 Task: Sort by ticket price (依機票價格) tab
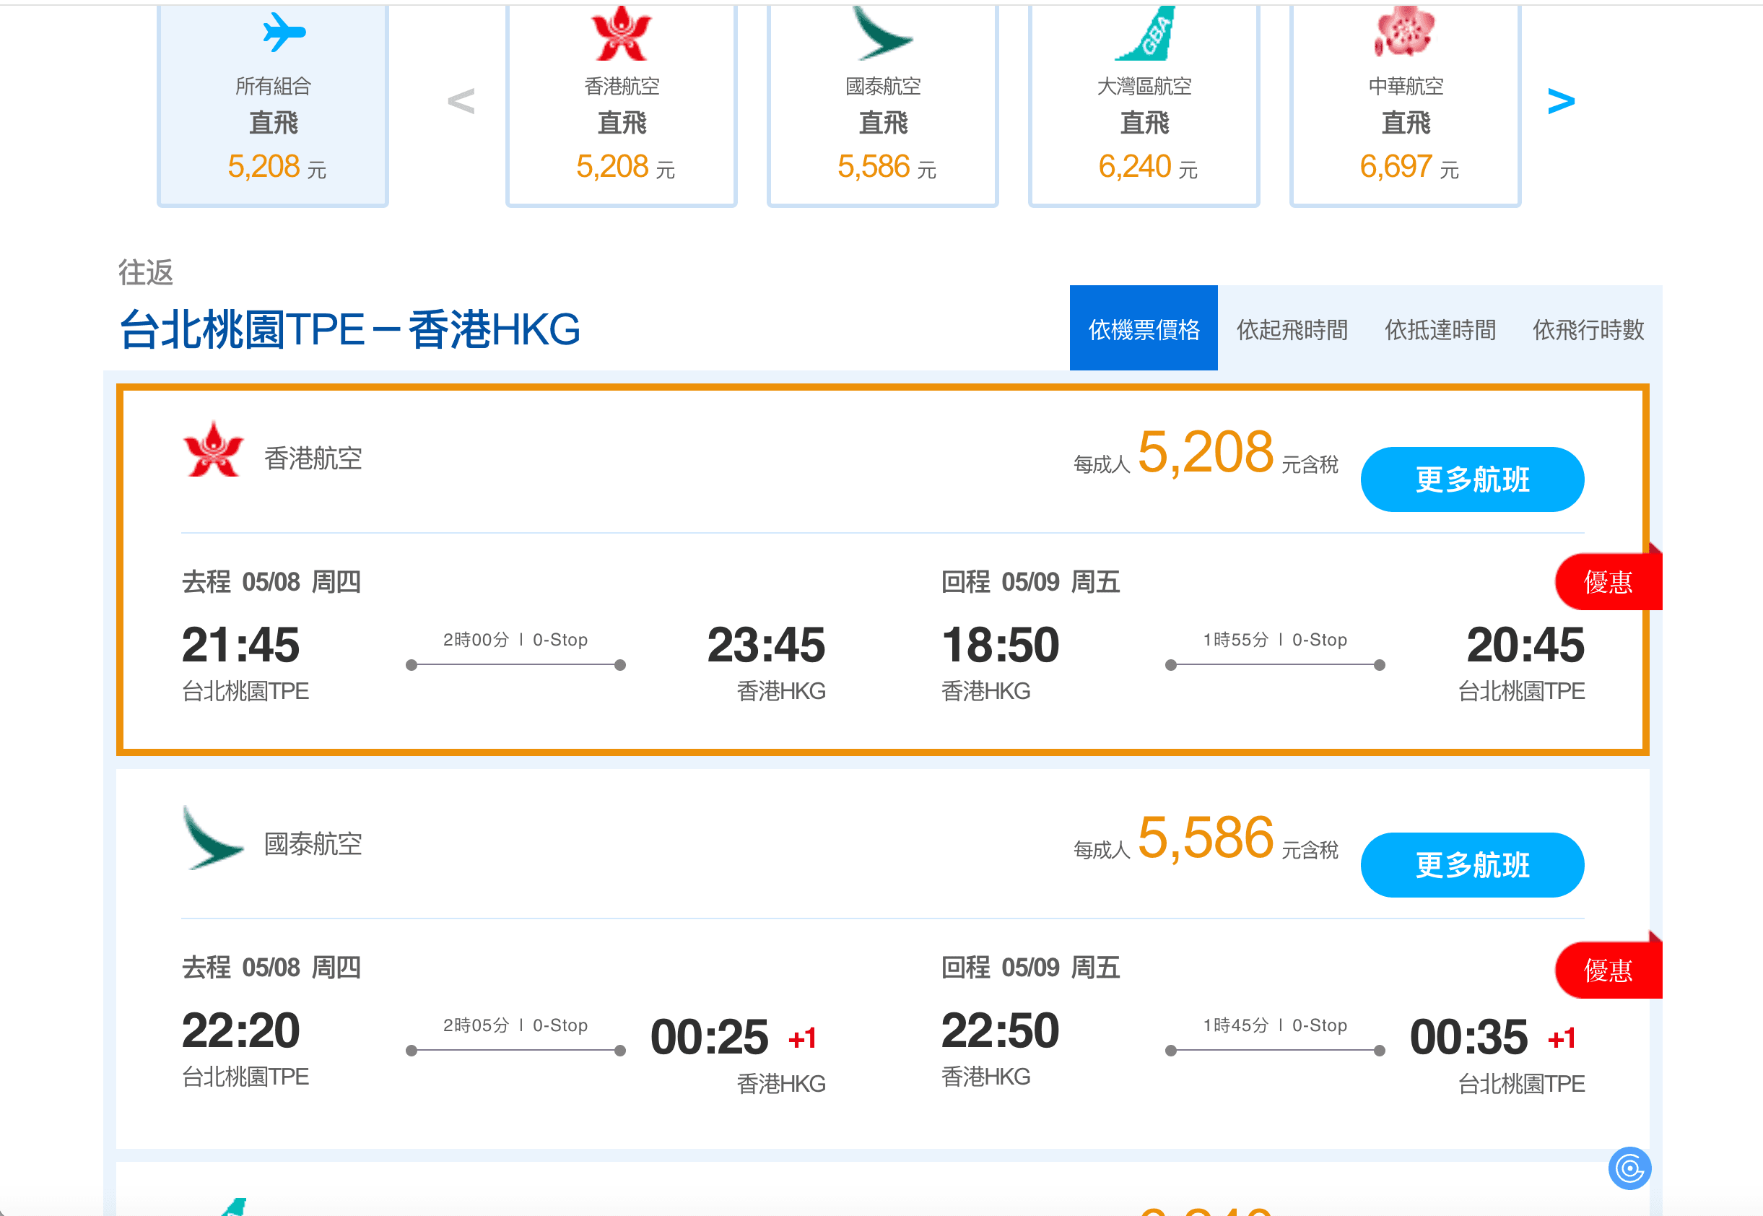[x=1143, y=329]
